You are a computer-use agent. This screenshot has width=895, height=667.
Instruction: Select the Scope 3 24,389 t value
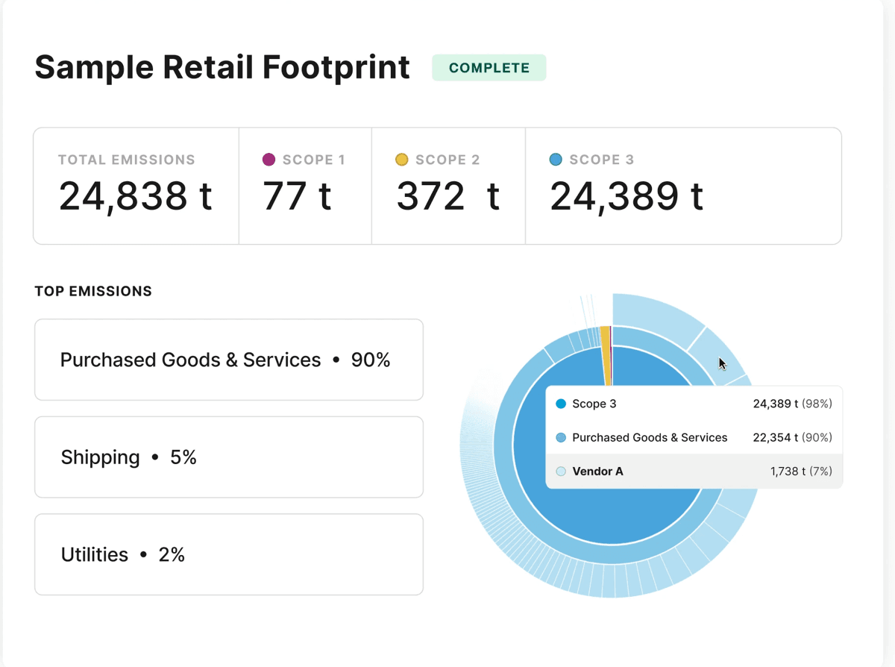click(x=626, y=196)
